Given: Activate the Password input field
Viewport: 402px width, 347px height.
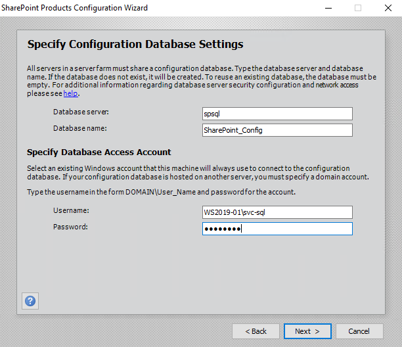Looking at the screenshot, I should coord(277,229).
